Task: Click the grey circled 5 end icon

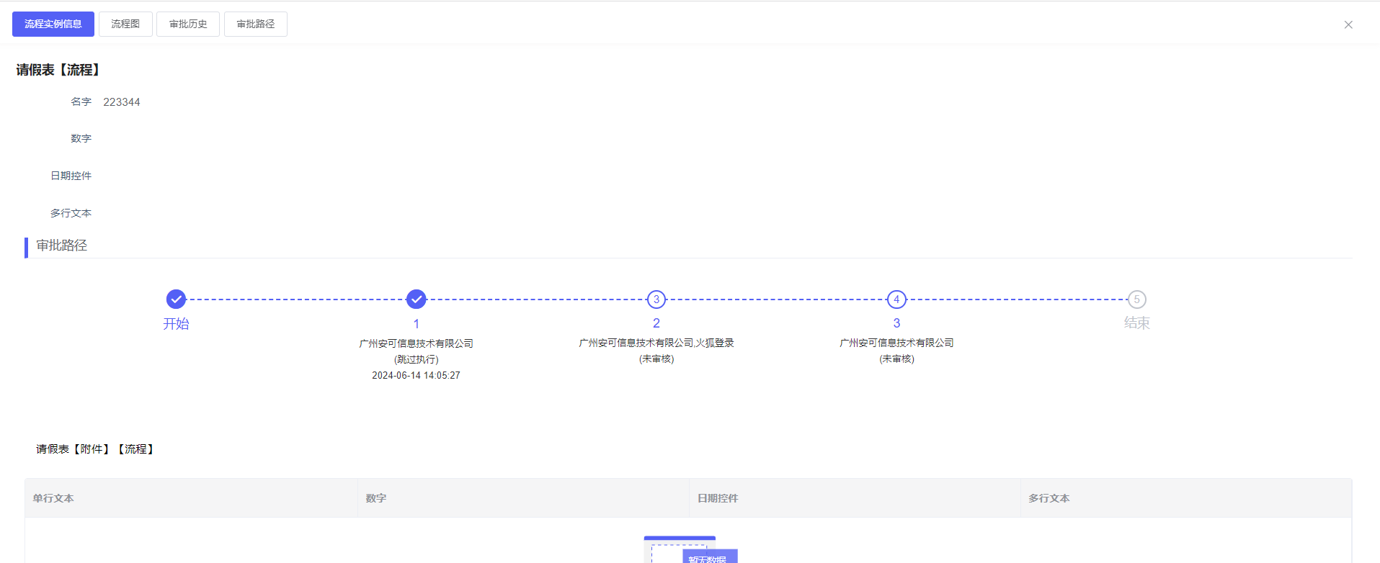Action: [x=1136, y=299]
